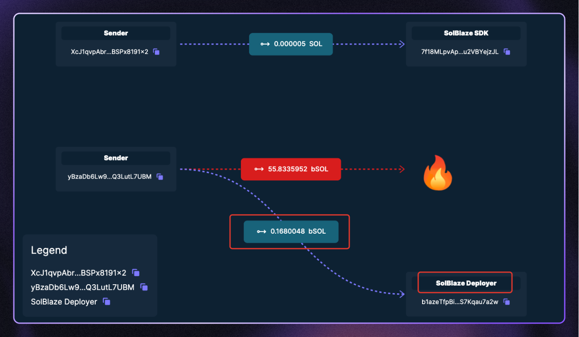This screenshot has height=337, width=579.
Task: Copy yBzaDb6Lw9 sender address in Sender card
Action: click(x=160, y=177)
